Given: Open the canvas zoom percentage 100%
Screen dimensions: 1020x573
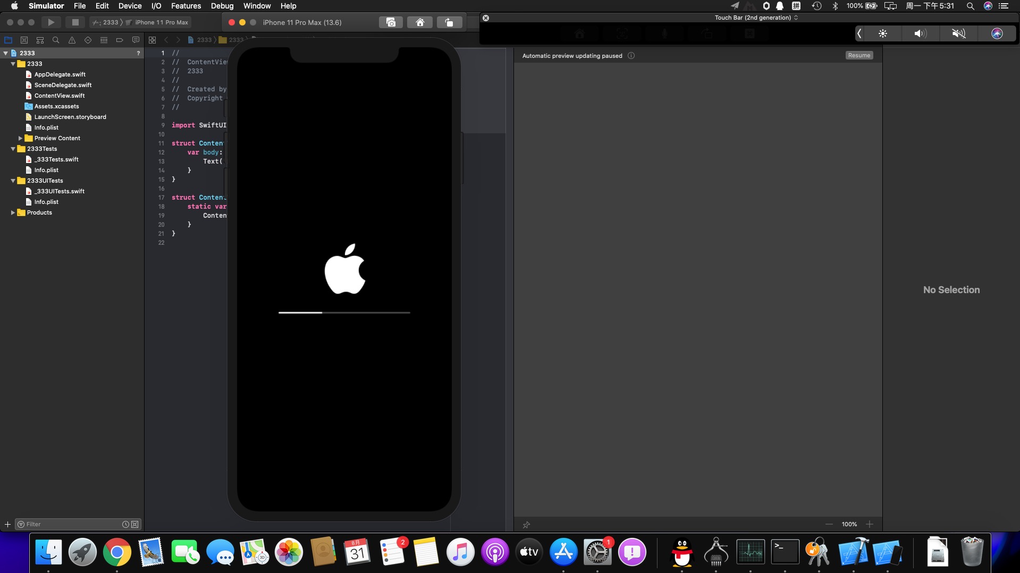Looking at the screenshot, I should pos(849,524).
